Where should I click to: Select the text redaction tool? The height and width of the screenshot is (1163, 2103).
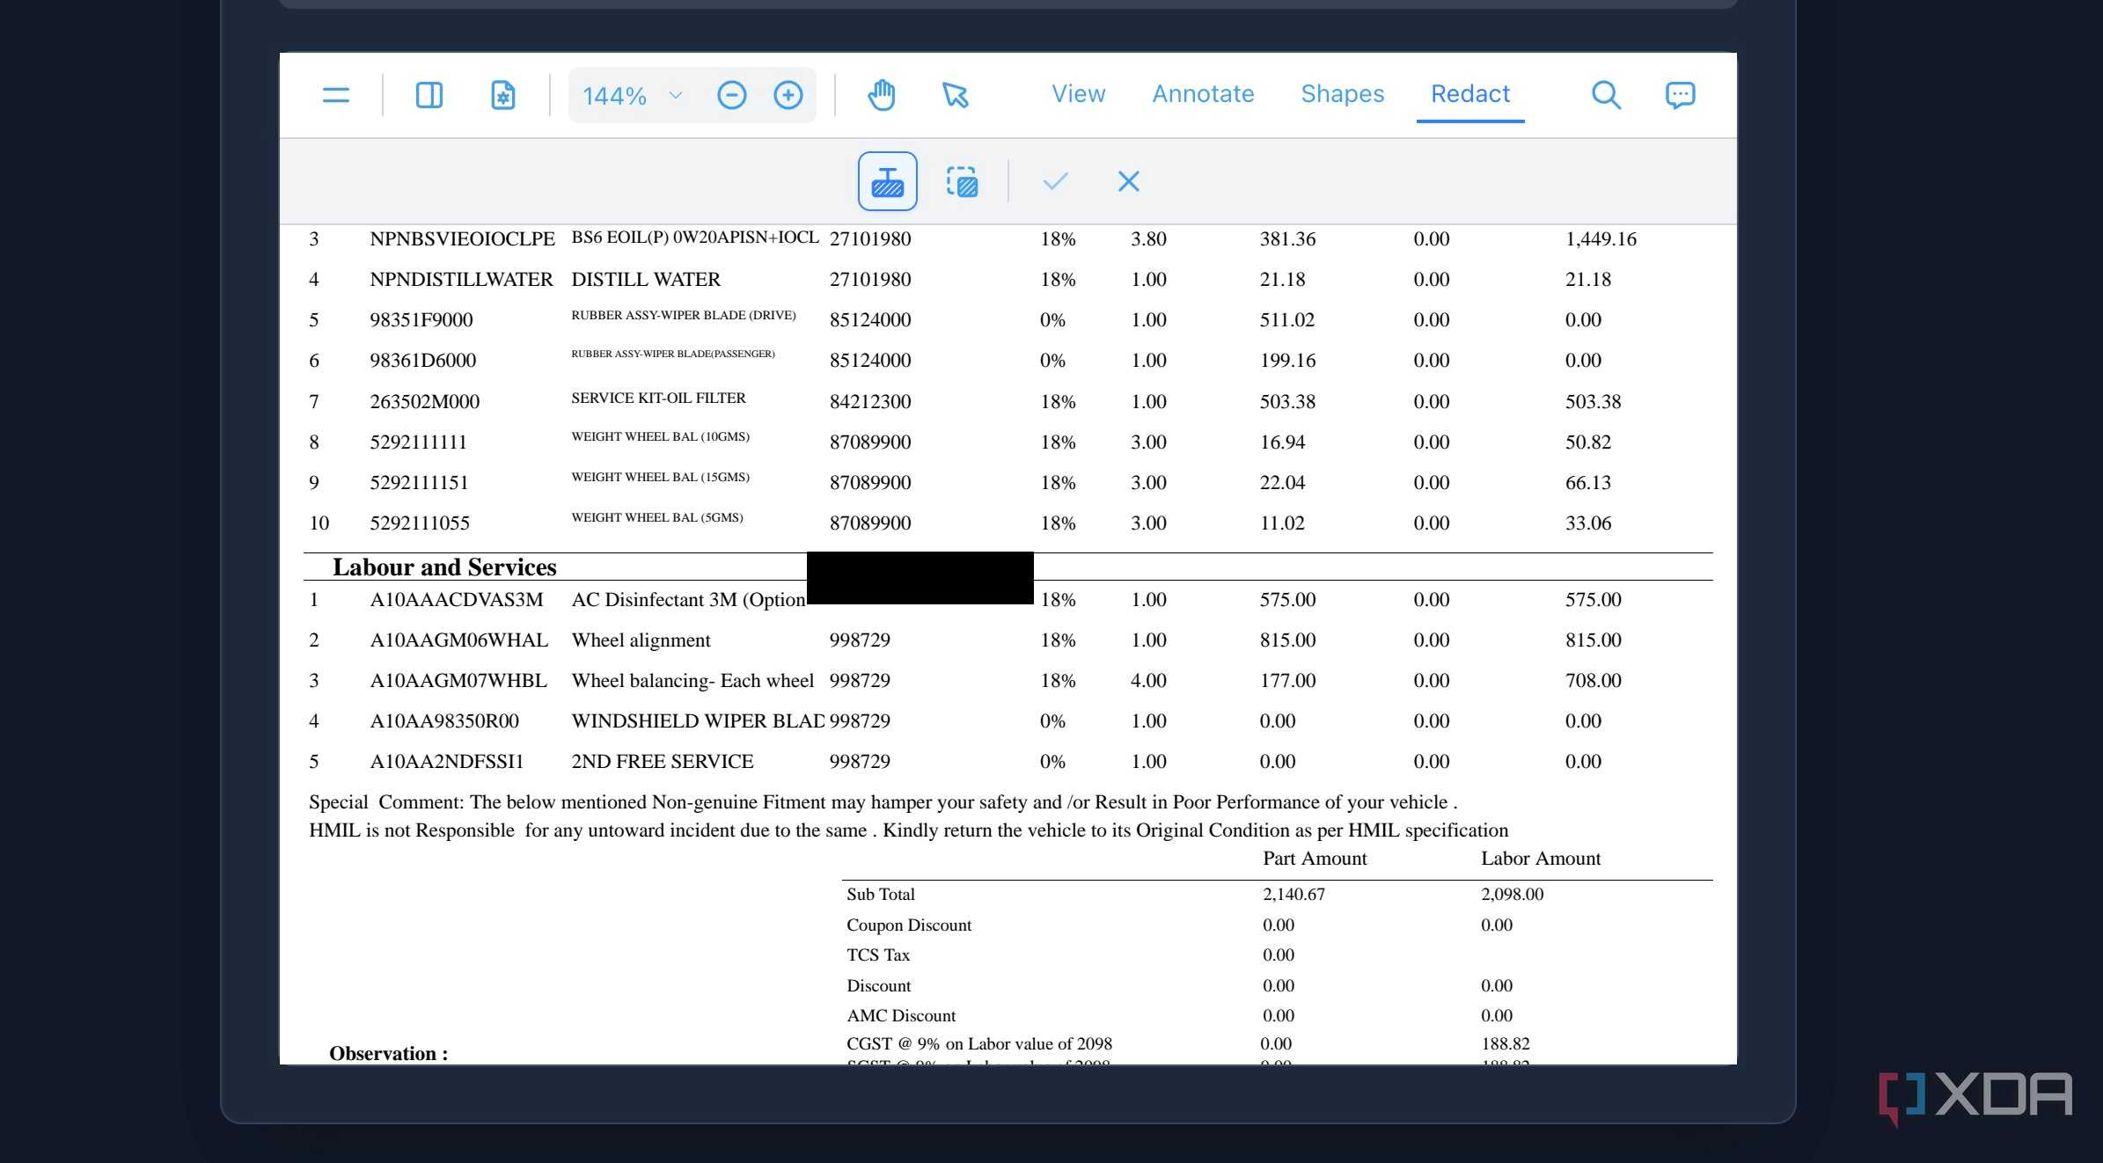pos(887,181)
